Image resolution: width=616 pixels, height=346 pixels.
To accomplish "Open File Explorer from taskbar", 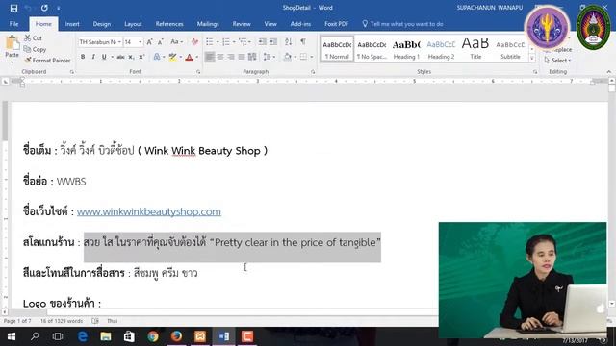I will coord(106,336).
